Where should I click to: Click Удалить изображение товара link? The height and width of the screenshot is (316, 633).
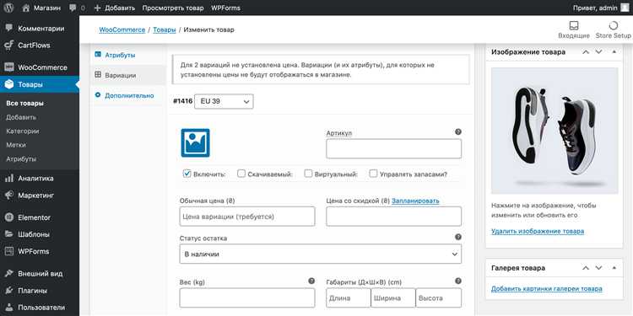(x=538, y=232)
